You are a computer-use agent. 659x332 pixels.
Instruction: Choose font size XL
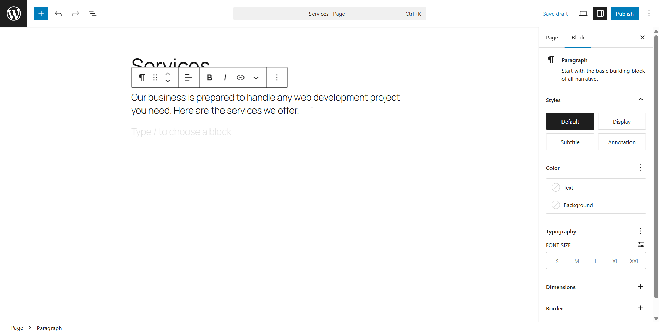coord(615,261)
